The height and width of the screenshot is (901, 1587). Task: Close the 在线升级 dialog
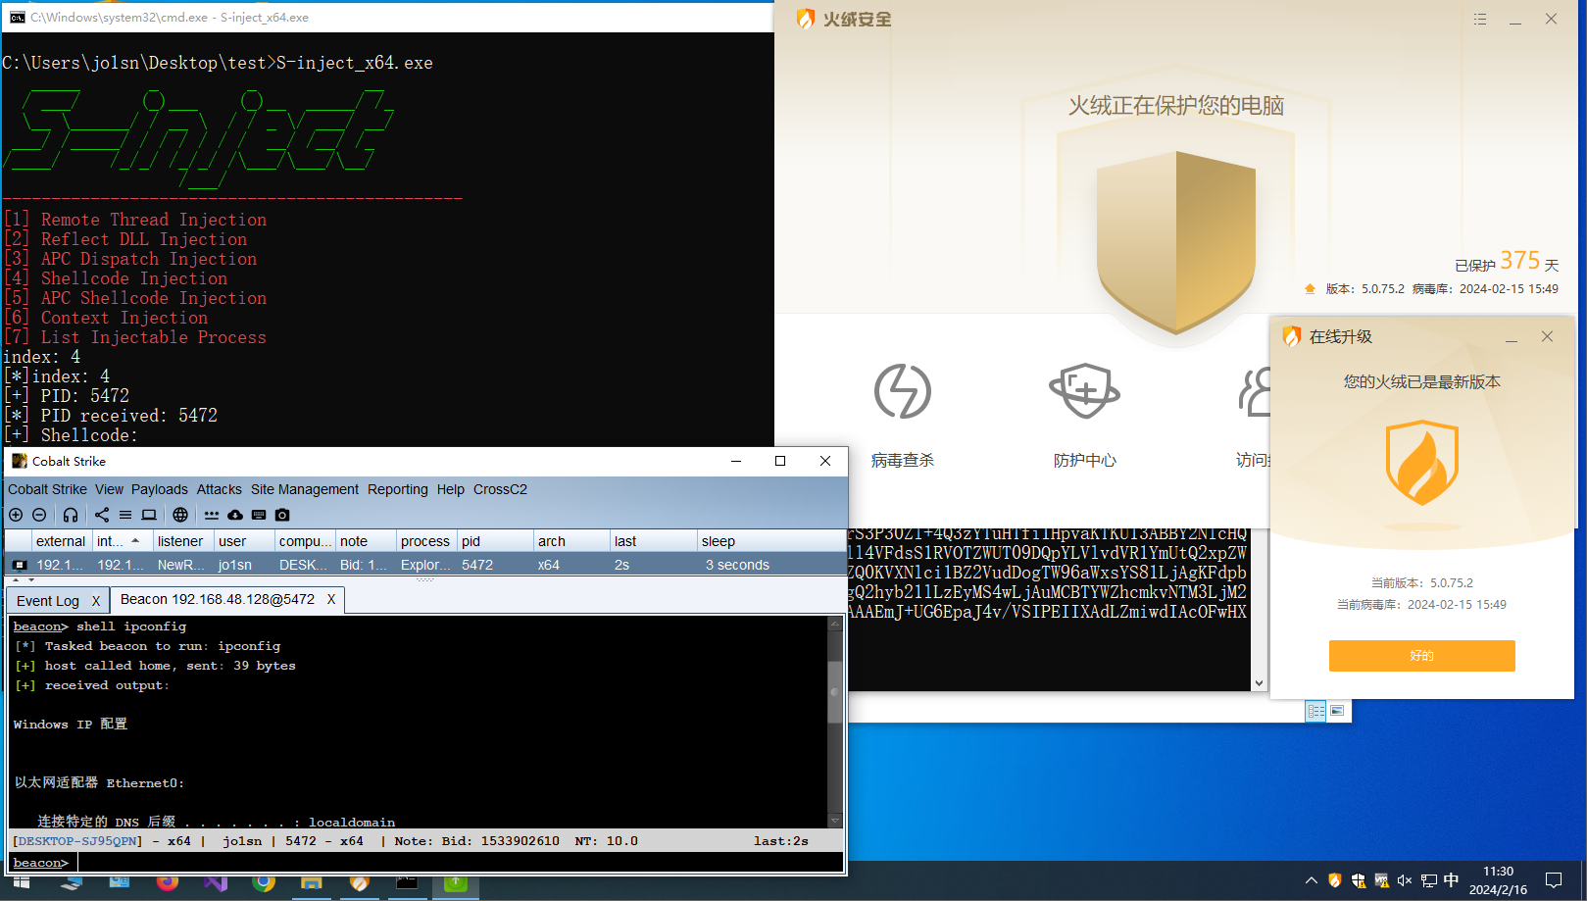[x=1547, y=336]
